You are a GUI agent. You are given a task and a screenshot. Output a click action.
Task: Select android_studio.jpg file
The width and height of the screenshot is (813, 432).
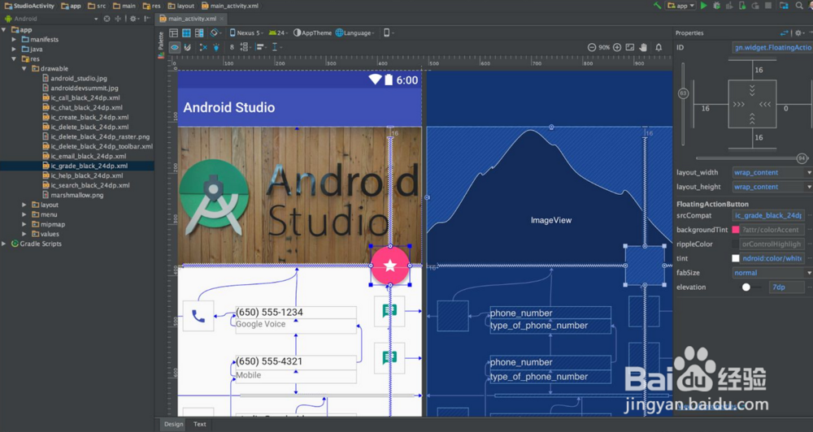[79, 78]
